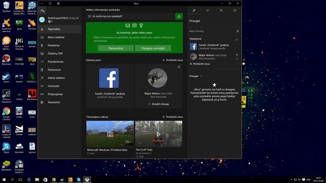Image resolution: width=326 pixels, height=183 pixels.
Task: Click the Daugiau nerodyti button
Action: point(153,48)
